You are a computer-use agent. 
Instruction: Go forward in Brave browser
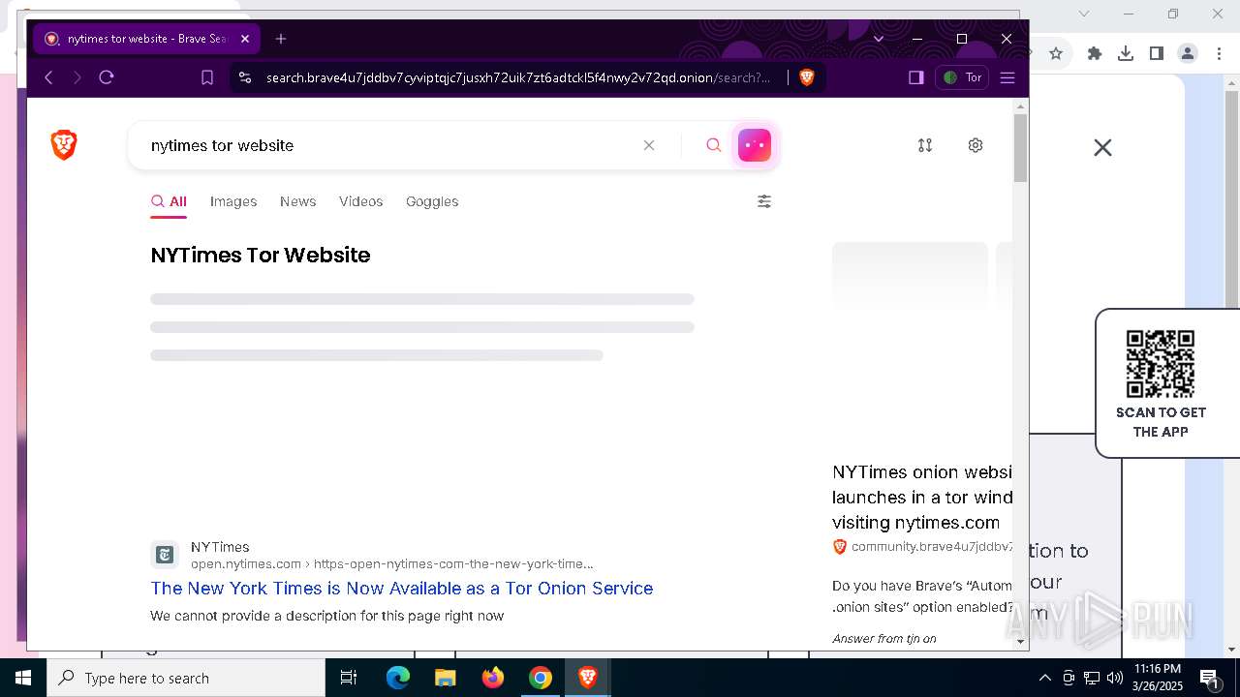point(77,77)
